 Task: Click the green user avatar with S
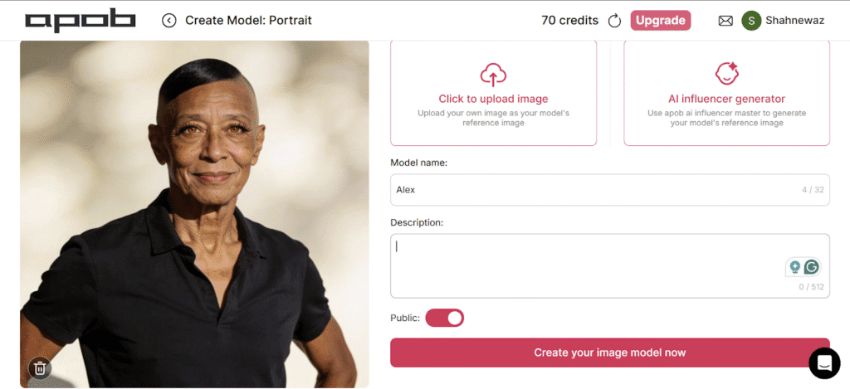(x=751, y=21)
